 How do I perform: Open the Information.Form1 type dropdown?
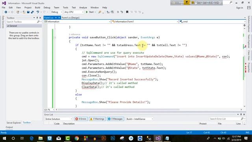(x=145, y=22)
